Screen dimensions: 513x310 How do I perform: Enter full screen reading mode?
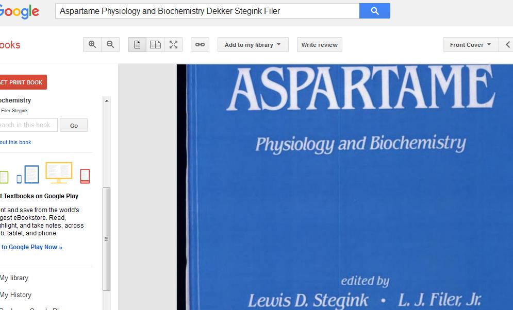tap(173, 44)
